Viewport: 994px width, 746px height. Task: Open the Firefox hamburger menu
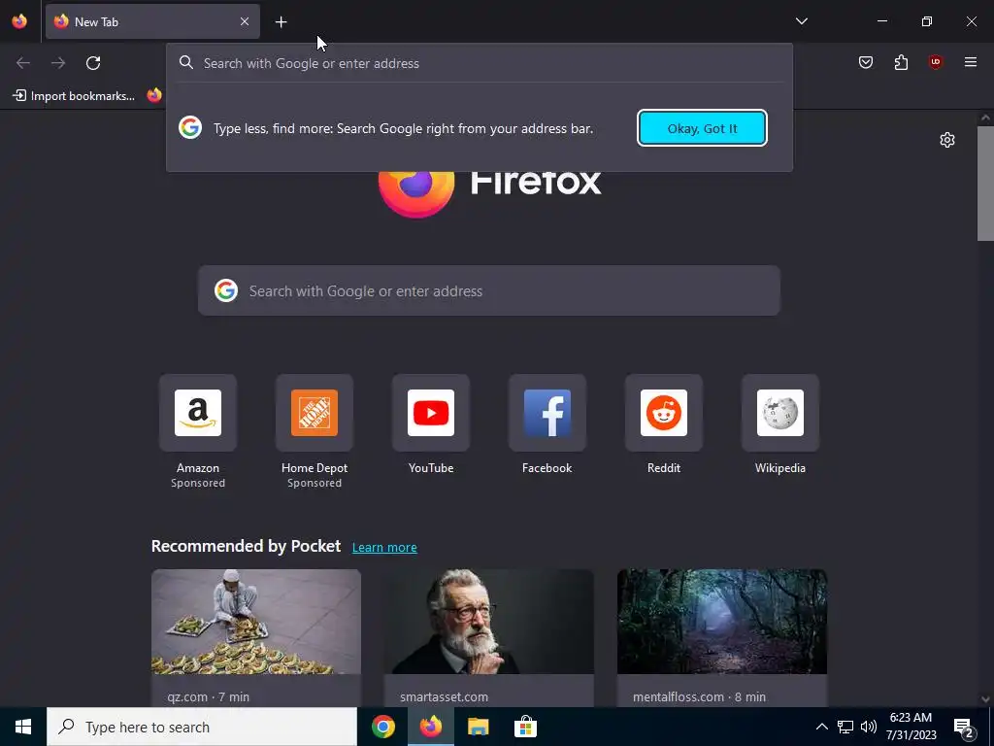click(971, 62)
